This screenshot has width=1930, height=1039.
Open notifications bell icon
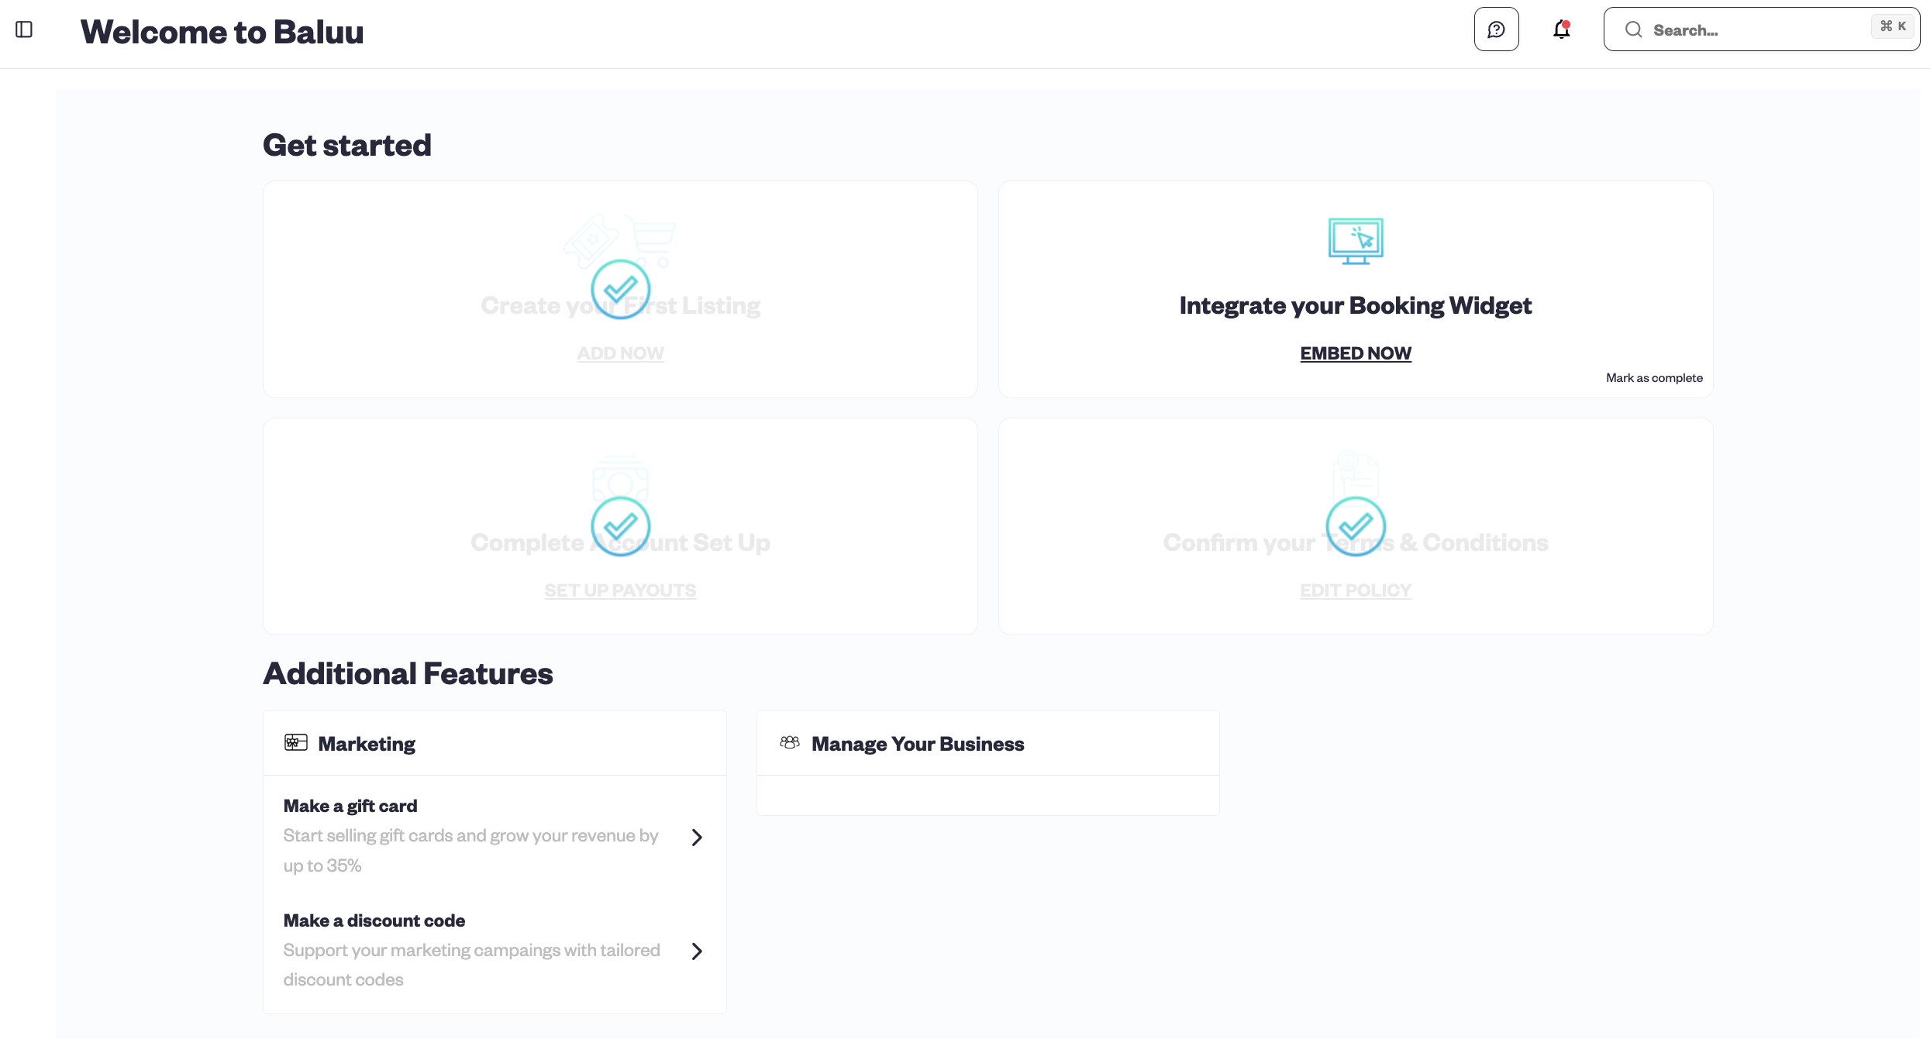(1561, 29)
